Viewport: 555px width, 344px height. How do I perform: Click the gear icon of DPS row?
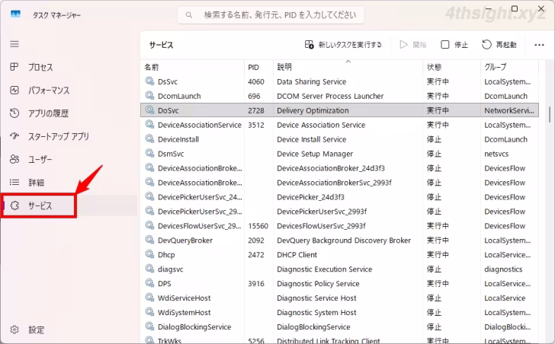click(x=149, y=283)
